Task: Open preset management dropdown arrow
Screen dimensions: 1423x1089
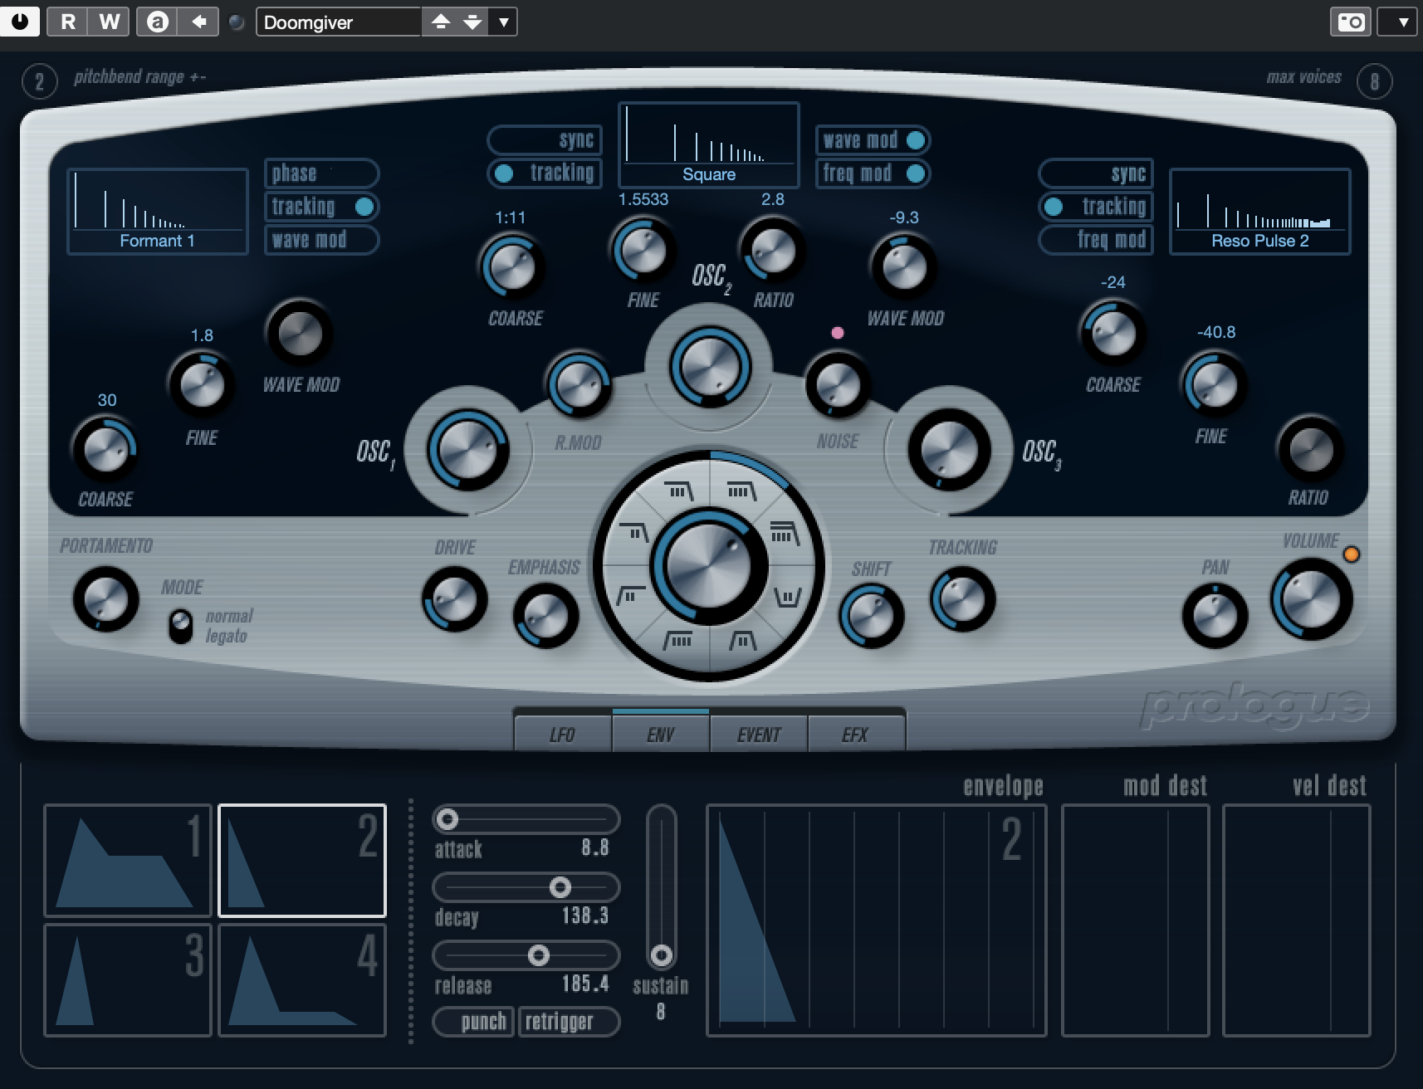Action: coord(503,22)
